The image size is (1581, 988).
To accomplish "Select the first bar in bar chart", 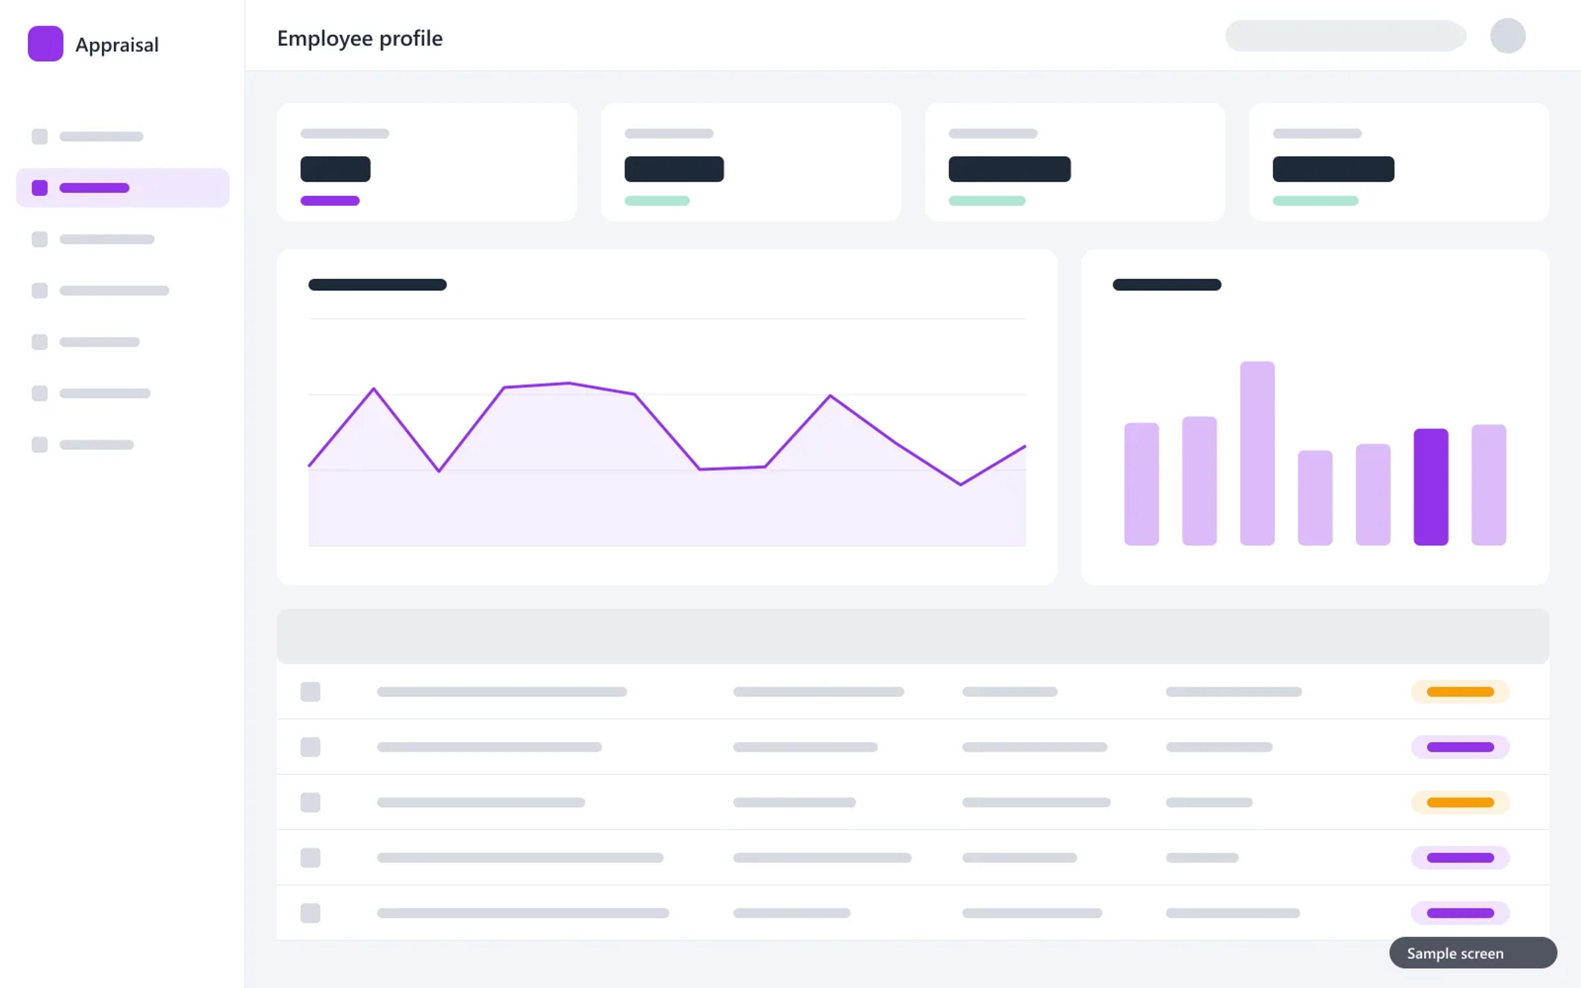I will click(x=1141, y=484).
